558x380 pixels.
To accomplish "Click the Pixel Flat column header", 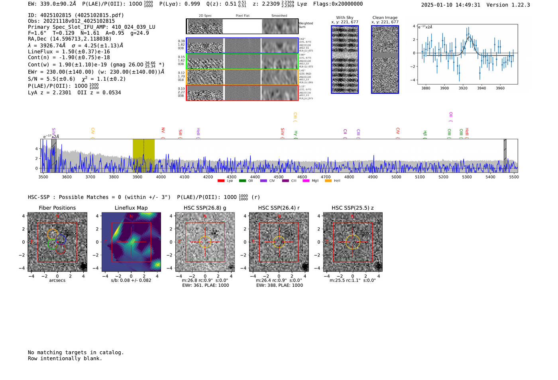I will 242,16.
